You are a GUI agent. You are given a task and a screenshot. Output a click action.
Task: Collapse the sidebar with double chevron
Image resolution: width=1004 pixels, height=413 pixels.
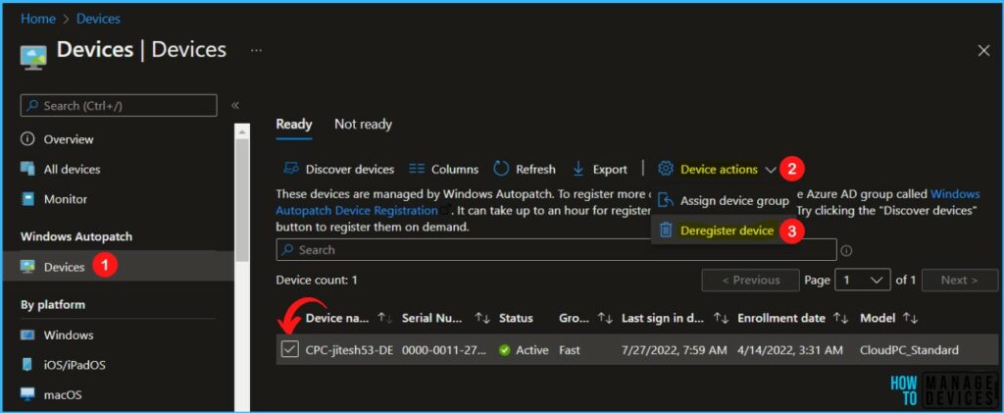pos(235,105)
